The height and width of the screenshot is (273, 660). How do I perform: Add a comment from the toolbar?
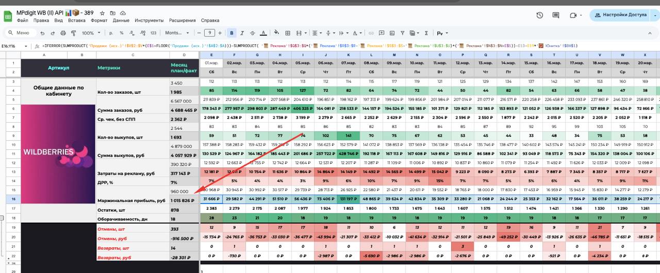382,33
